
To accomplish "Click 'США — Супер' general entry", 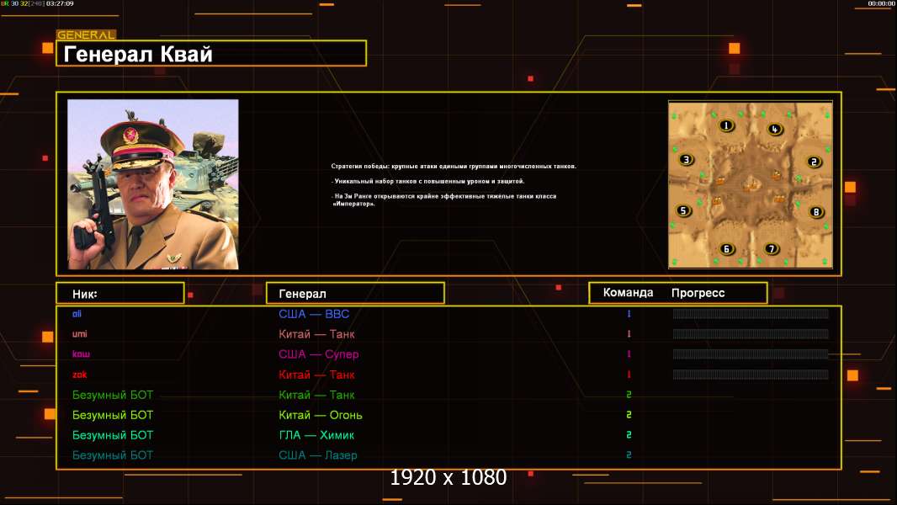I will [319, 354].
